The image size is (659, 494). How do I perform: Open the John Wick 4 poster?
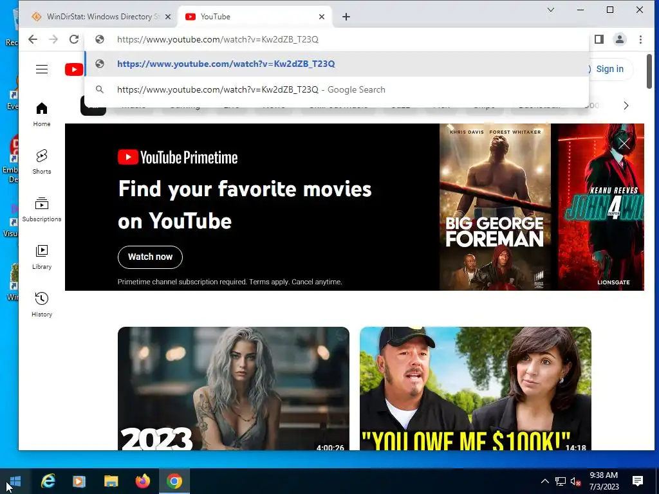(x=601, y=206)
